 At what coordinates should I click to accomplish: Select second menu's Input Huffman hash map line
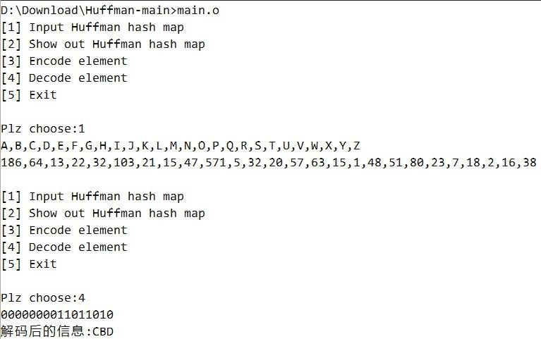tap(92, 197)
